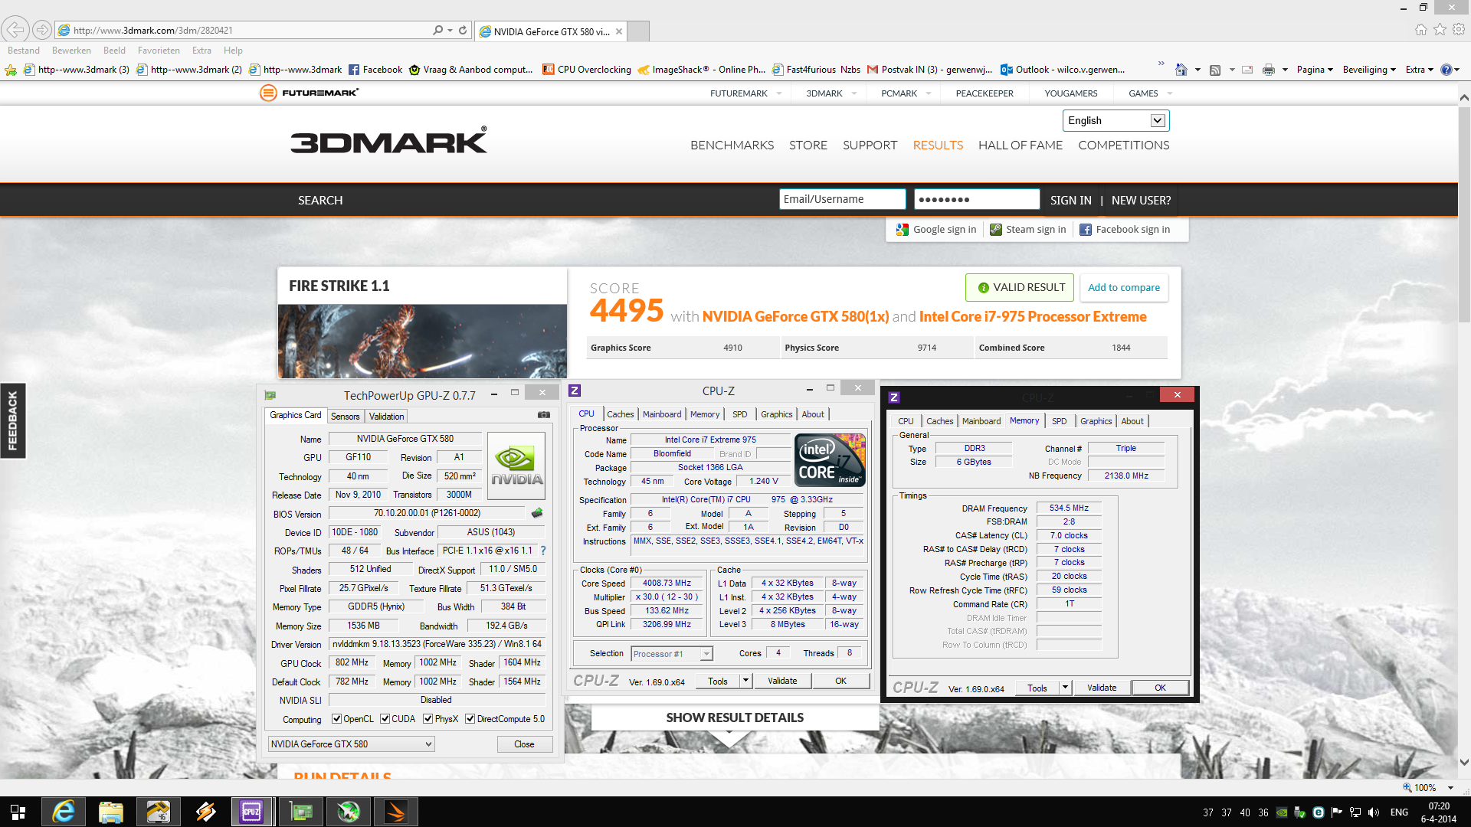Click SHOW RESULT DETAILS
Screen dimensions: 1471x827
coord(735,717)
